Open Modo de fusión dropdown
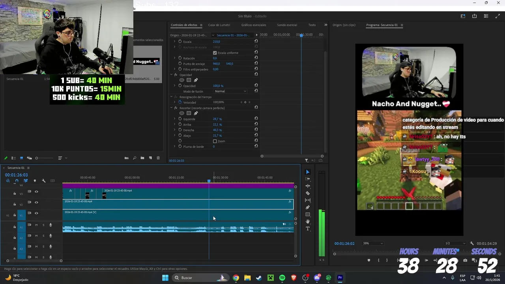Screen dimensions: 505x284 230,91
